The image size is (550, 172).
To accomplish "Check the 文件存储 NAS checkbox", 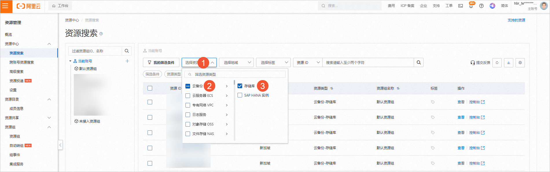I will coord(188,134).
